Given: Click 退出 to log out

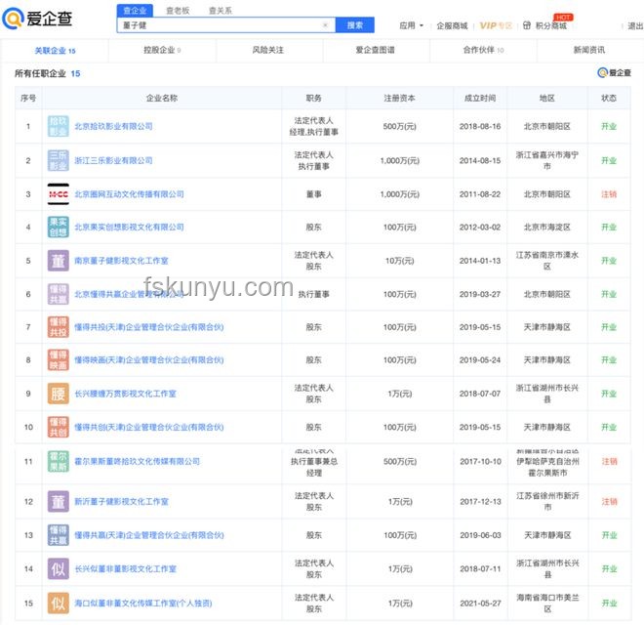Looking at the screenshot, I should coord(635,26).
